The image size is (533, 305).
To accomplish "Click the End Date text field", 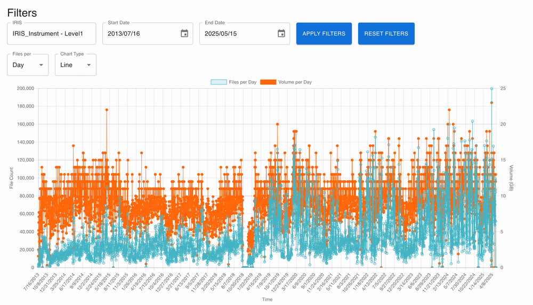I will [236, 33].
